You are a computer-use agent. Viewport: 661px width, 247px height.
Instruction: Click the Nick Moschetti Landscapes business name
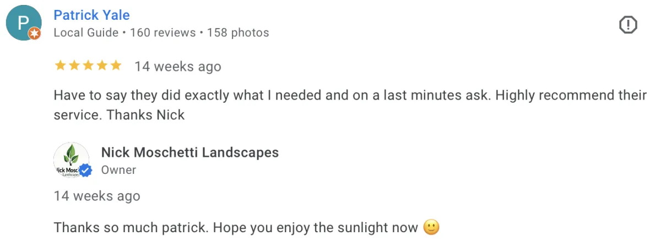click(x=190, y=152)
